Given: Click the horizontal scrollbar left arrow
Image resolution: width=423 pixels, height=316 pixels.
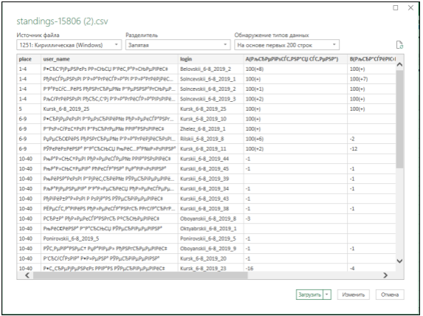Looking at the screenshot, I should tap(27, 275).
